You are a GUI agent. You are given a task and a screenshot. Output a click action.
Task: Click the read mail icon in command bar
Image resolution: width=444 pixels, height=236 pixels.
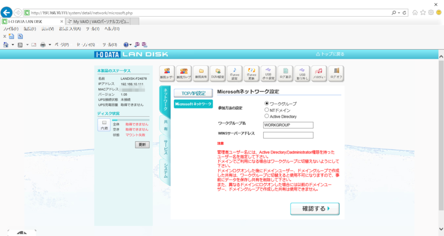[34, 45]
